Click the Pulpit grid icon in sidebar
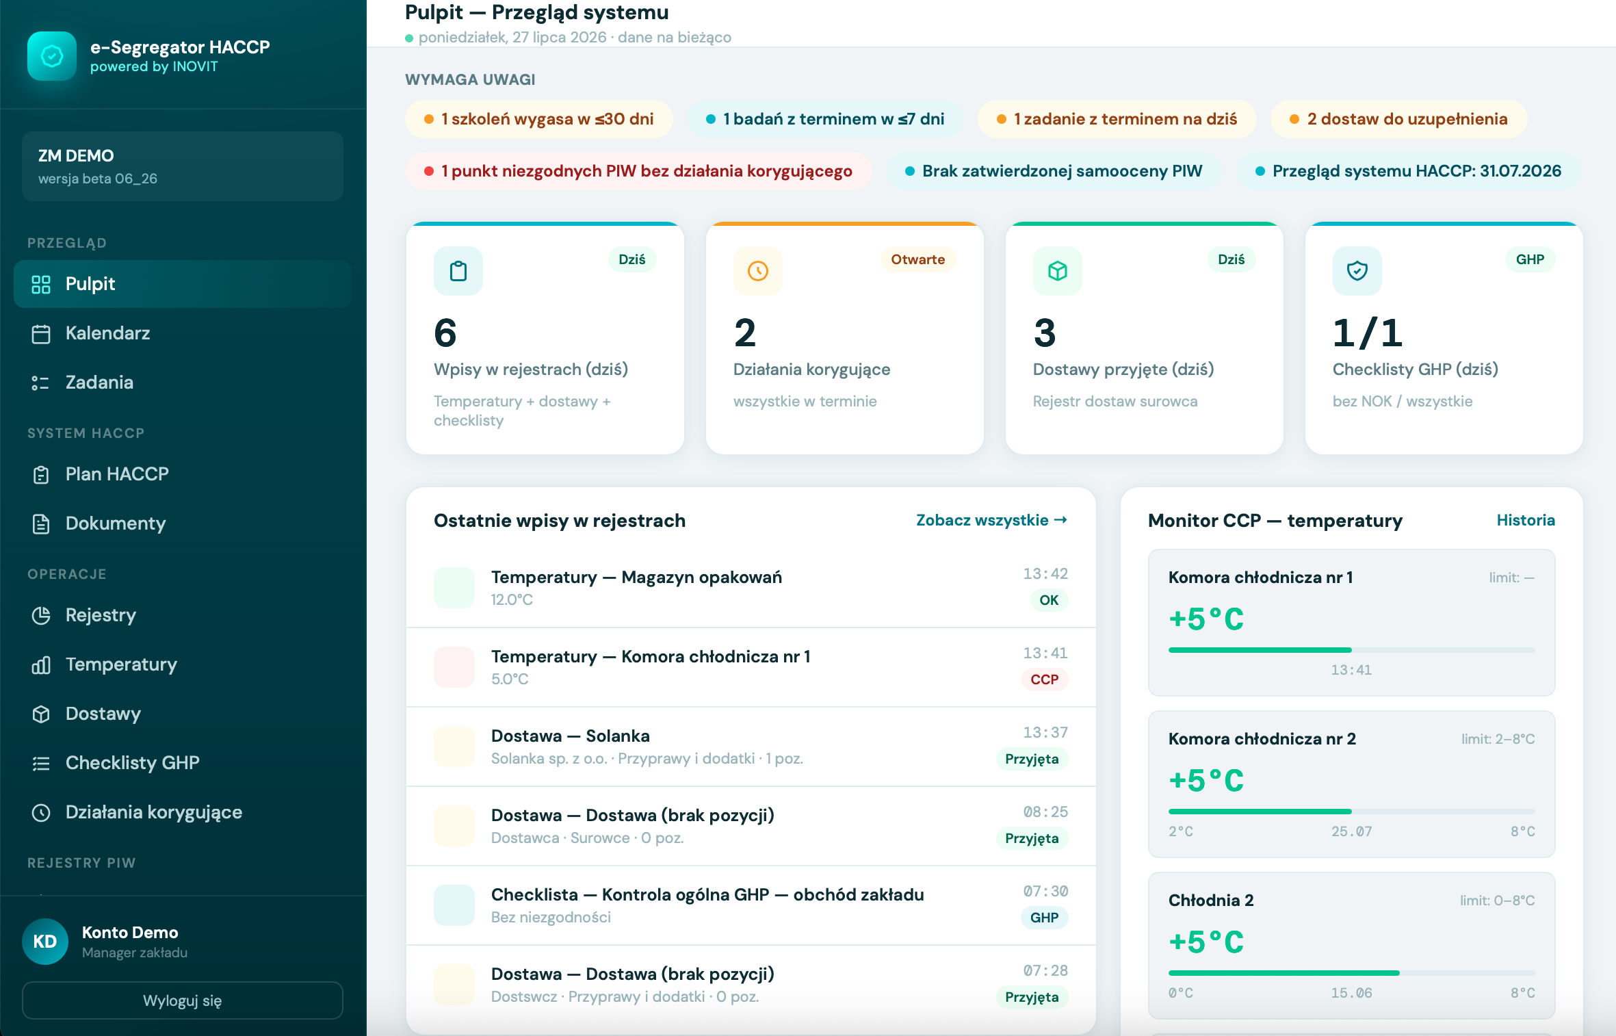Screen dimensions: 1616x1036 41,284
